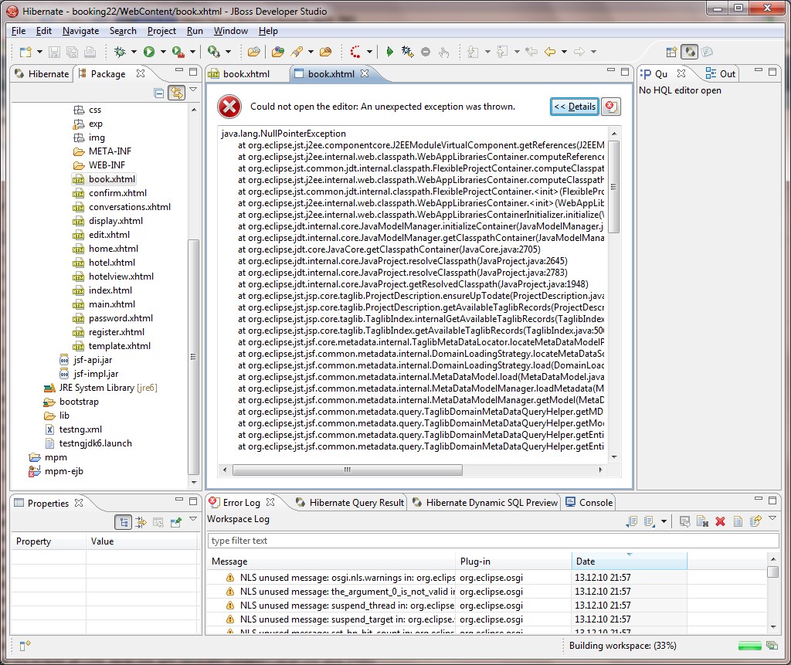Click the type filter text field
791x665 pixels.
[493, 541]
